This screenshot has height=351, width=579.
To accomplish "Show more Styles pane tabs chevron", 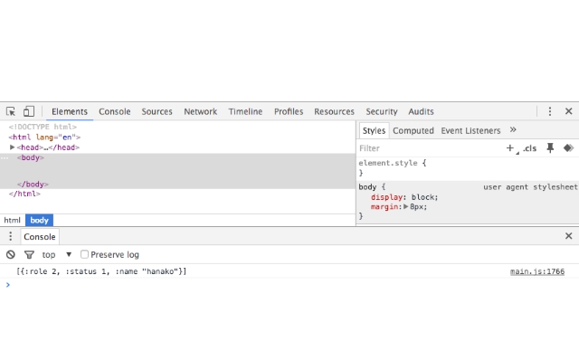I will tap(513, 130).
